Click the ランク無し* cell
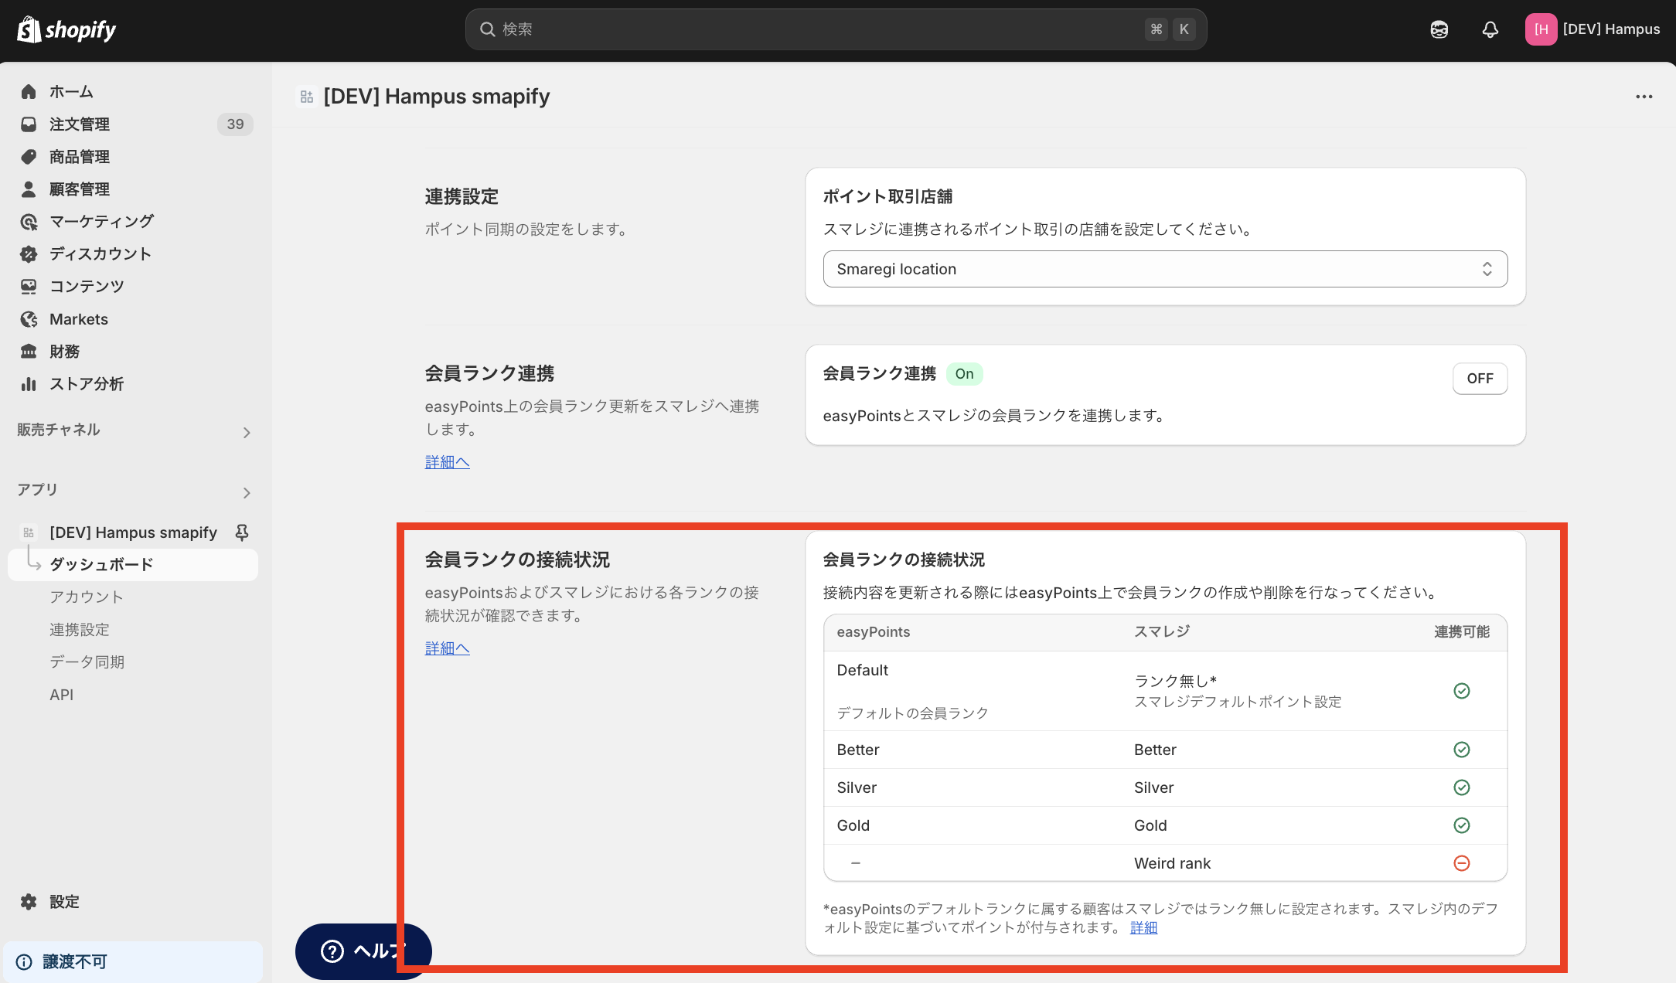This screenshot has height=983, width=1676. pyautogui.click(x=1175, y=681)
